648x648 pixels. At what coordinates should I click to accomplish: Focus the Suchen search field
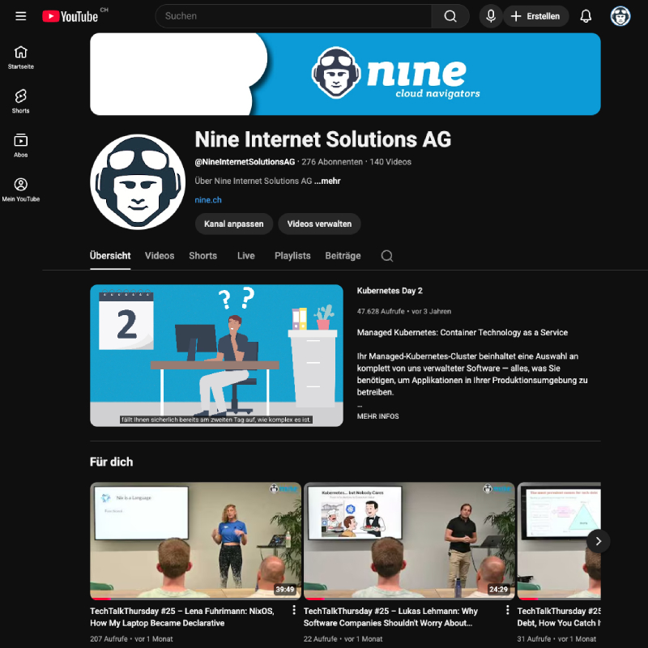[x=293, y=16]
